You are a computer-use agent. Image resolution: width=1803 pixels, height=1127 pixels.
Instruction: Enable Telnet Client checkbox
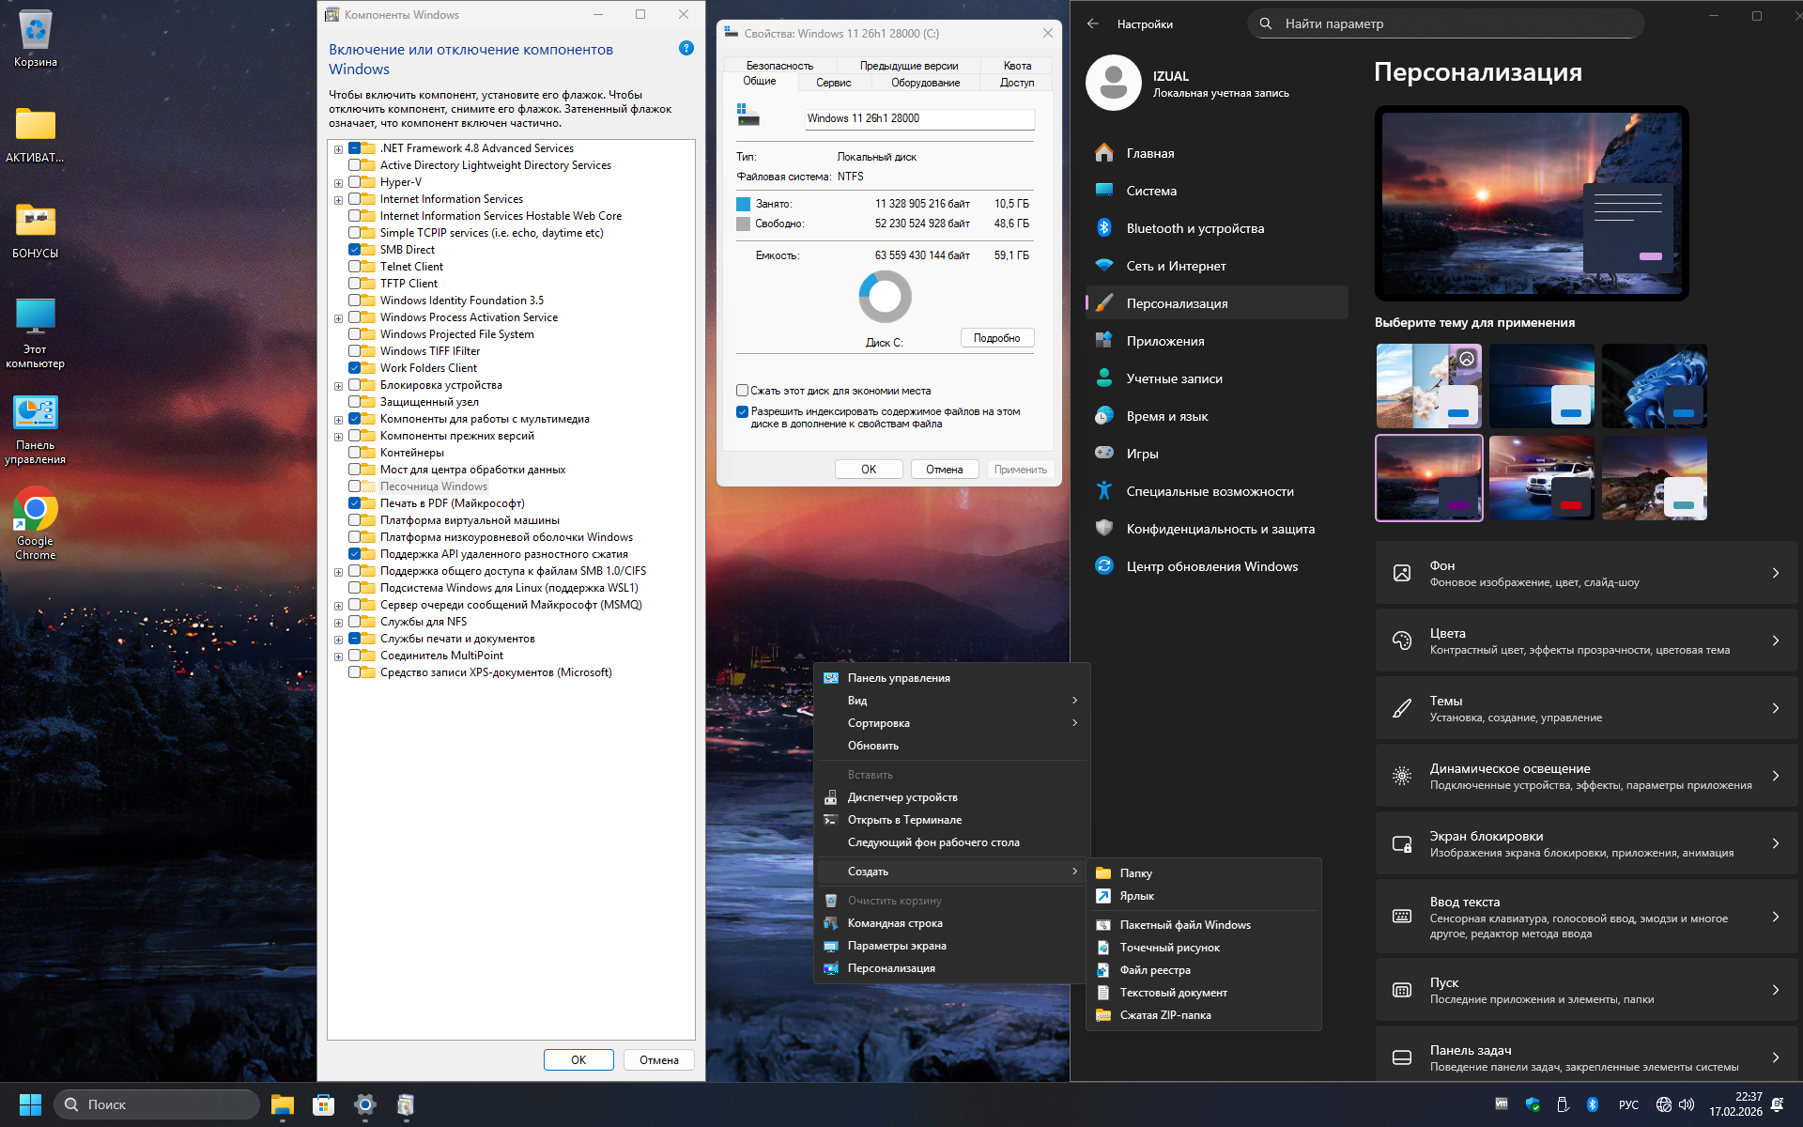[355, 267]
